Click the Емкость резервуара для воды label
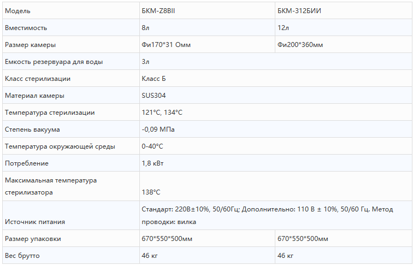The image size is (413, 265). point(54,62)
